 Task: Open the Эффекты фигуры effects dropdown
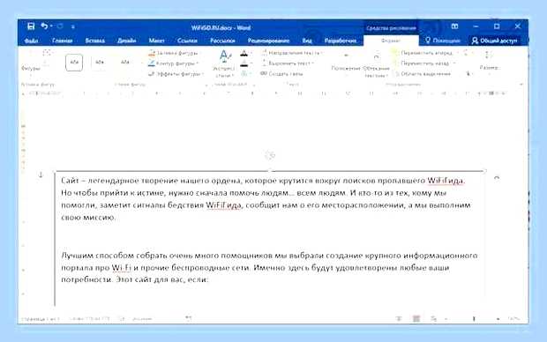pos(176,74)
